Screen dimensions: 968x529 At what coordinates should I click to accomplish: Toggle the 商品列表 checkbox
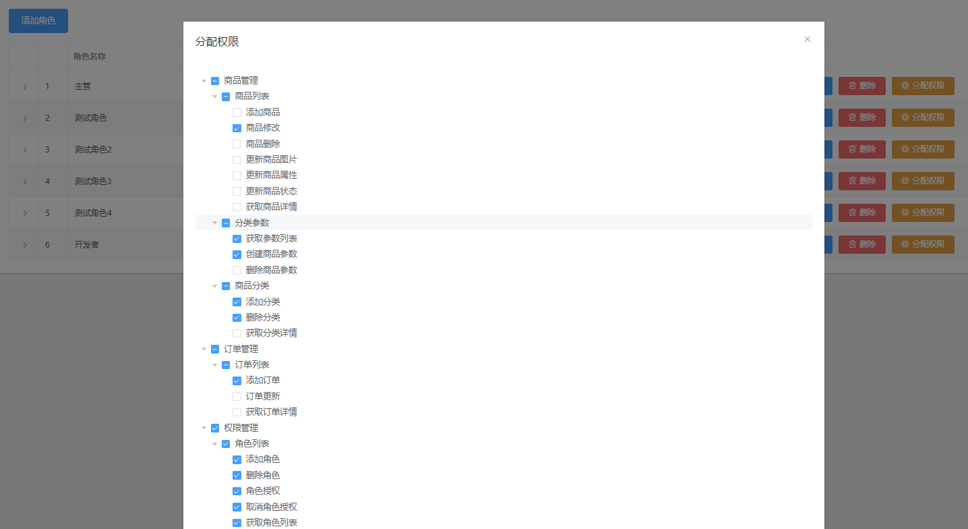coord(226,96)
